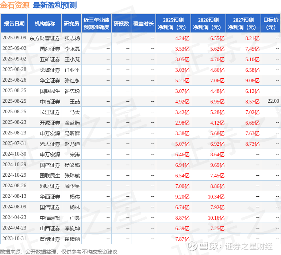Click analyst name 宋涛
281x255 pixels.
[75, 154]
